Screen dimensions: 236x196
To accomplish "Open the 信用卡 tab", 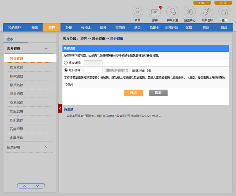I will click(154, 27).
